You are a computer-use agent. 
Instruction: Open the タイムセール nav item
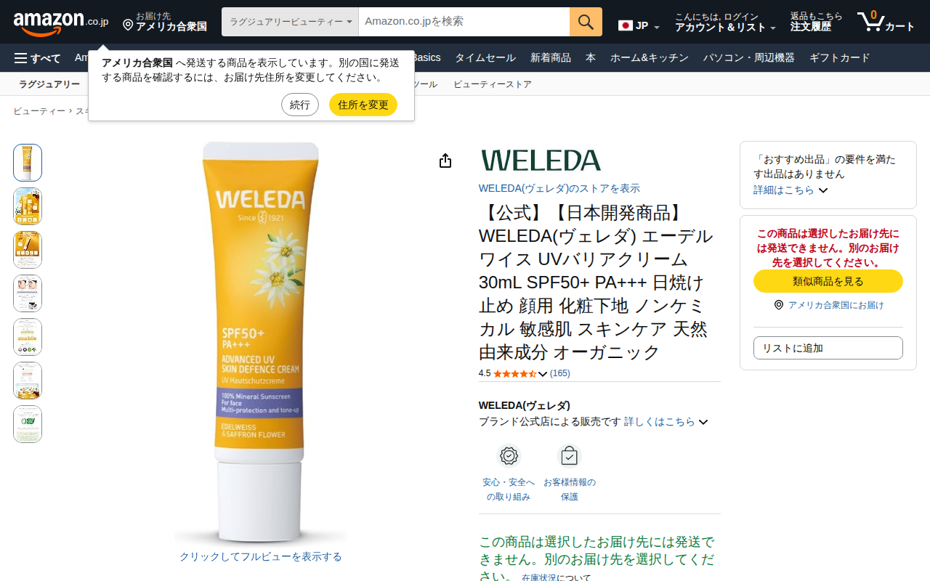pyautogui.click(x=485, y=58)
